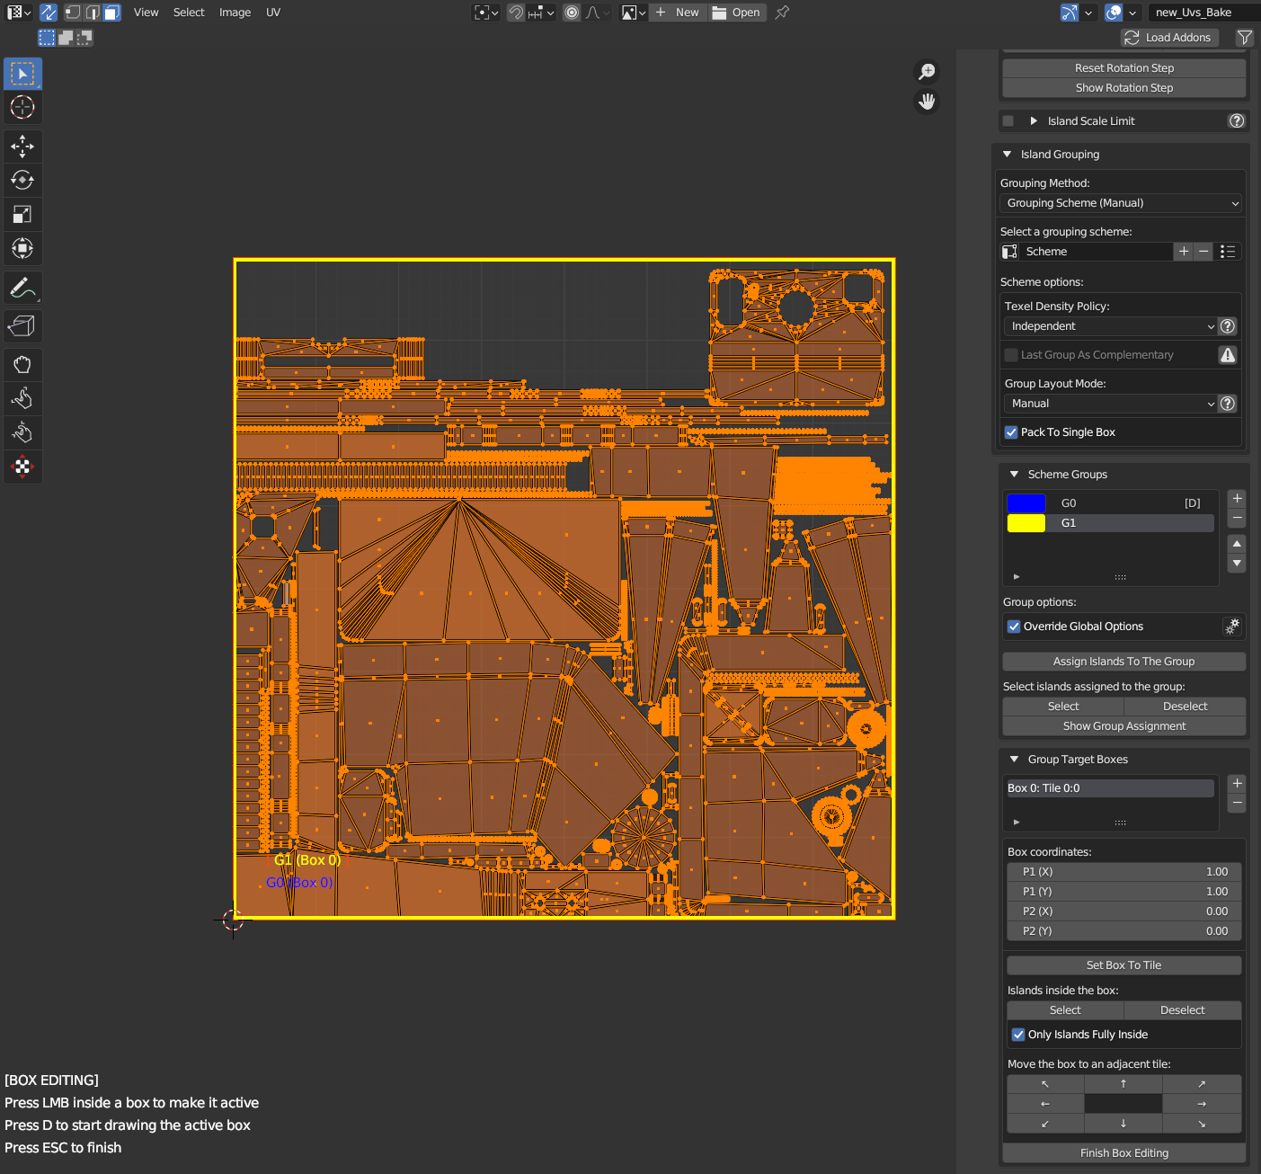
Task: Add a new group to Scheme Groups
Action: click(x=1237, y=498)
